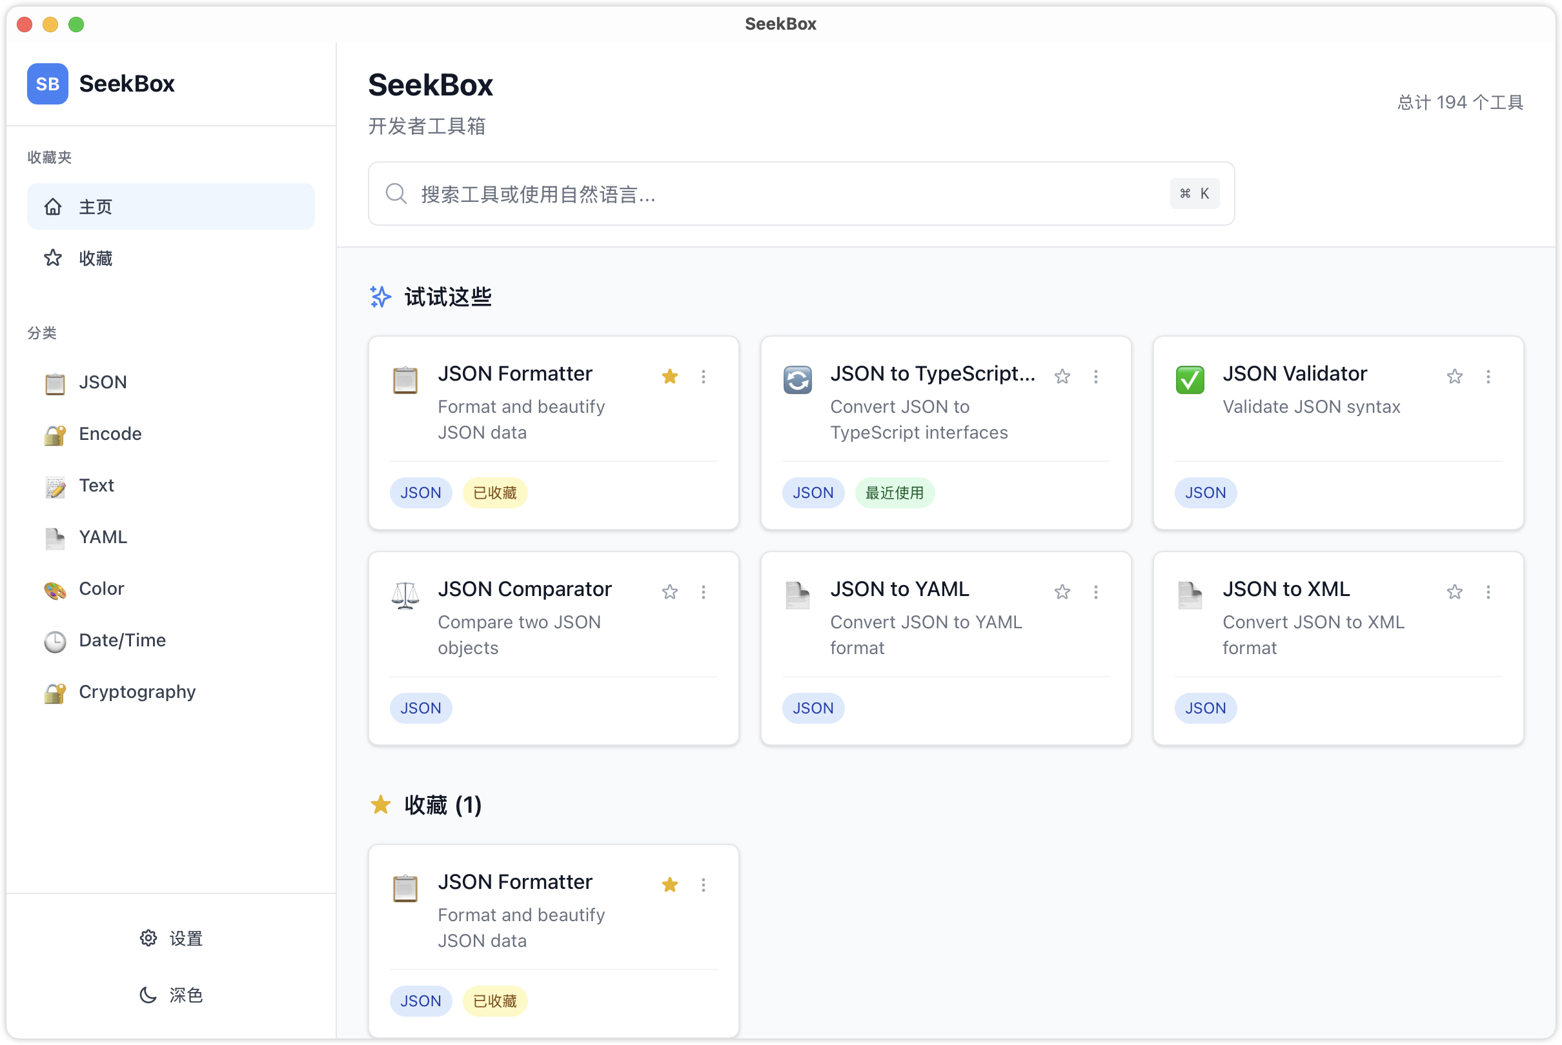Open the Date/Time clock icon
This screenshot has width=1562, height=1045.
point(55,641)
